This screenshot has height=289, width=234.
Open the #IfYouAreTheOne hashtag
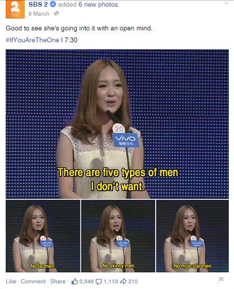[33, 40]
